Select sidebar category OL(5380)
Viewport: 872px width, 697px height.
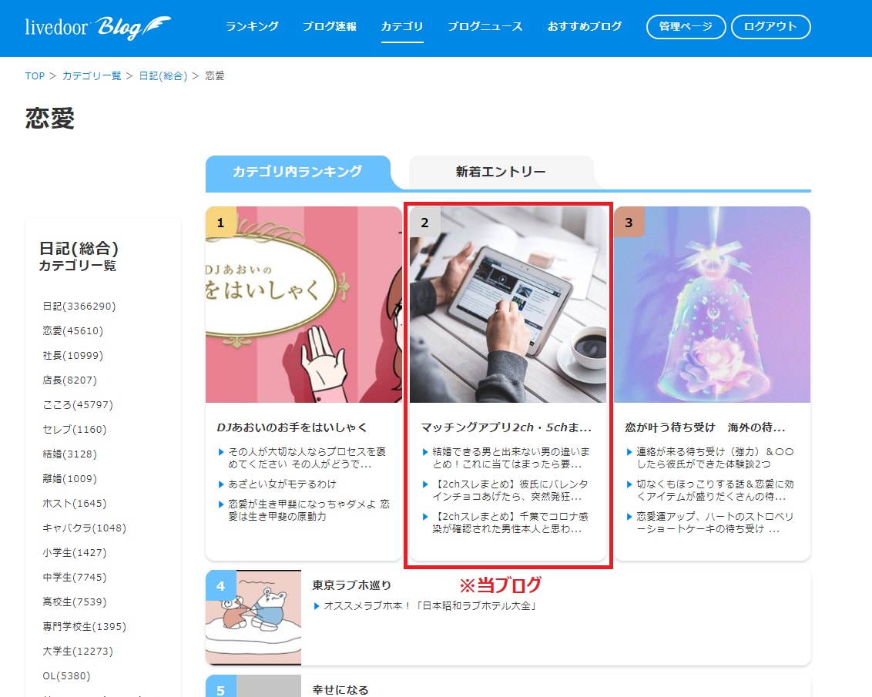pos(66,676)
